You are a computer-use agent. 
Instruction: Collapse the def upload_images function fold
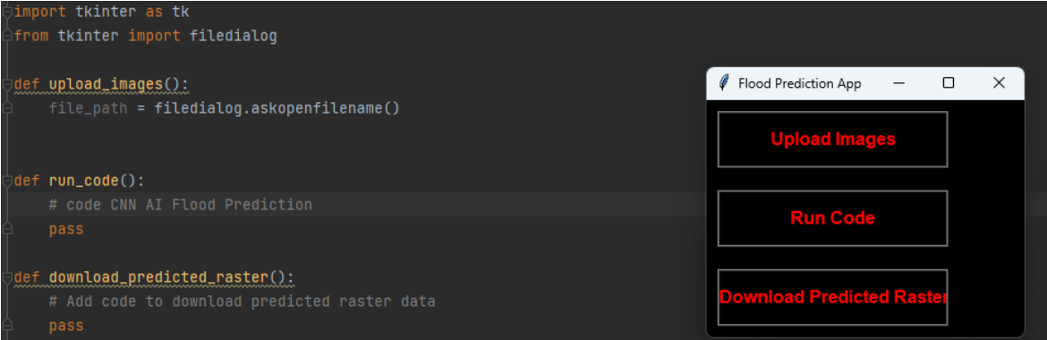click(7, 84)
